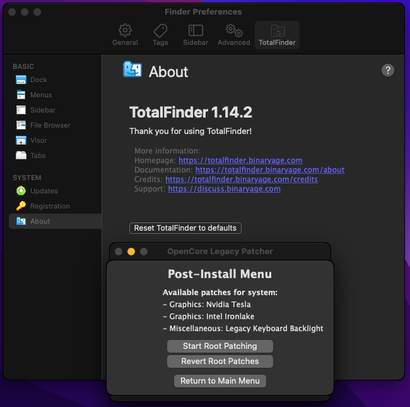Click the Finder Preferences window title
Image resolution: width=410 pixels, height=407 pixels.
click(x=203, y=12)
